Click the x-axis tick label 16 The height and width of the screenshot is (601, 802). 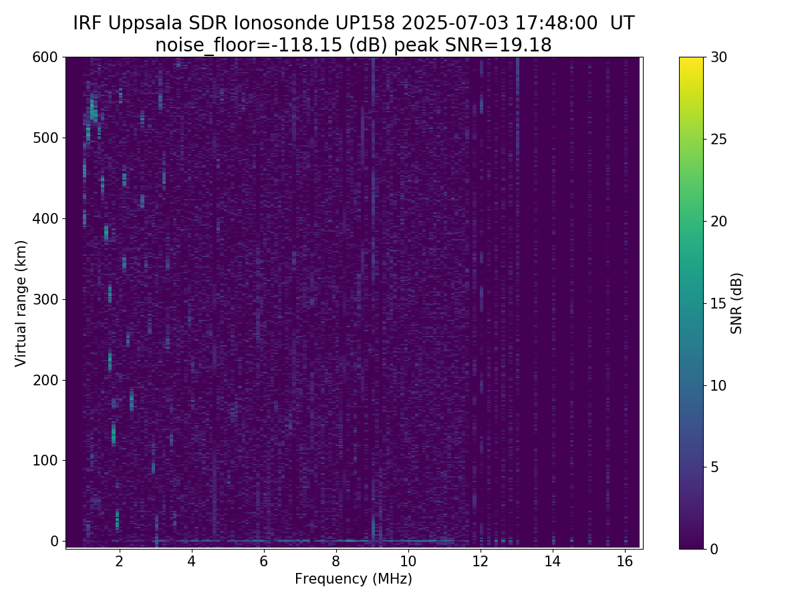624,561
